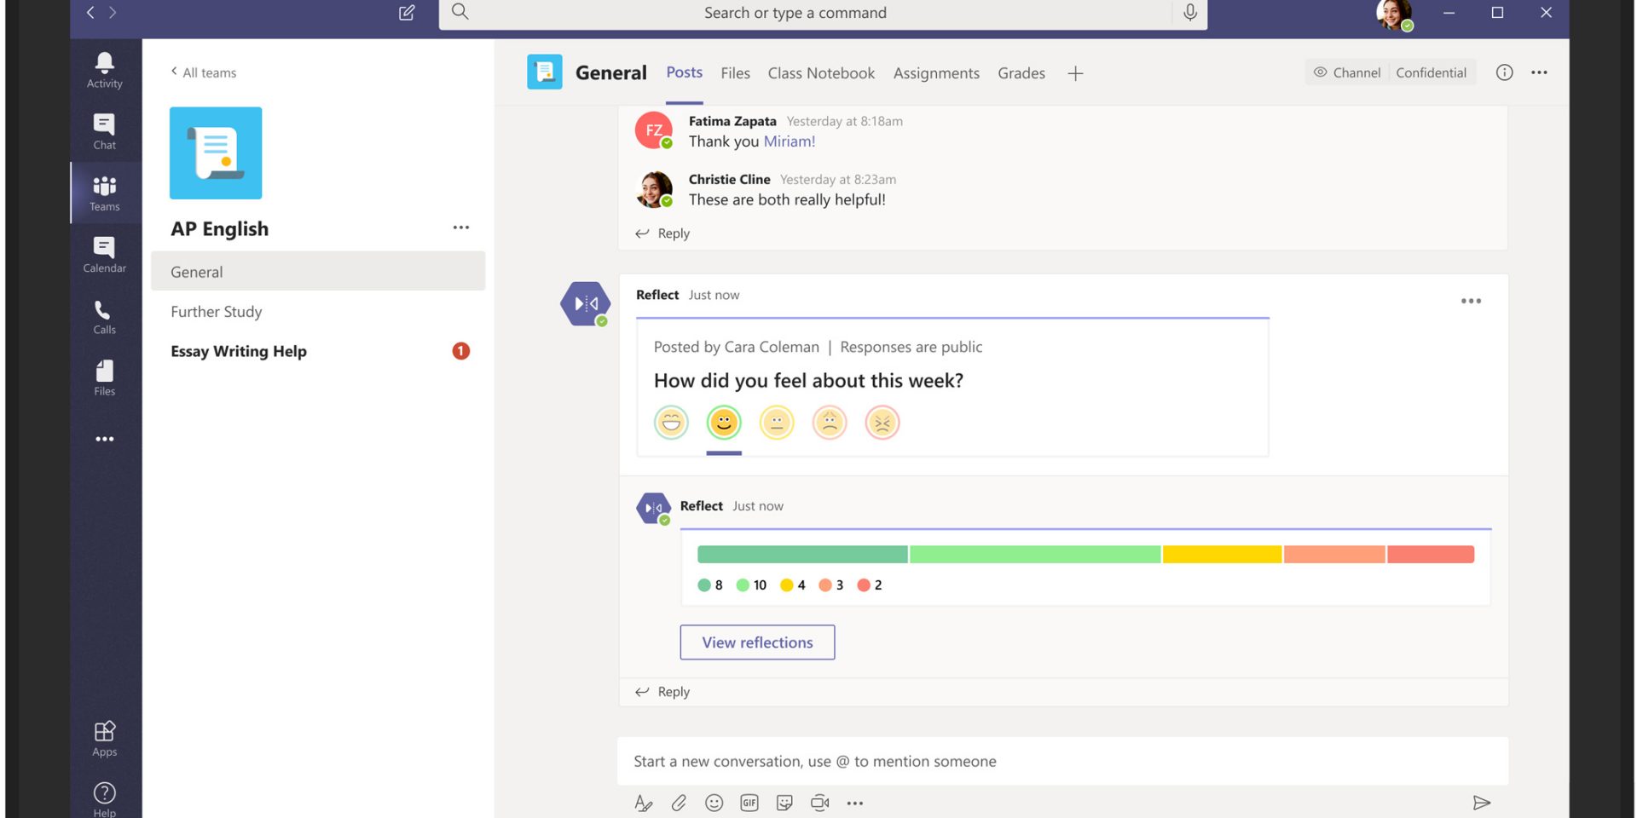Image resolution: width=1637 pixels, height=818 pixels.
Task: Click the Channel visibility label
Action: point(1347,72)
